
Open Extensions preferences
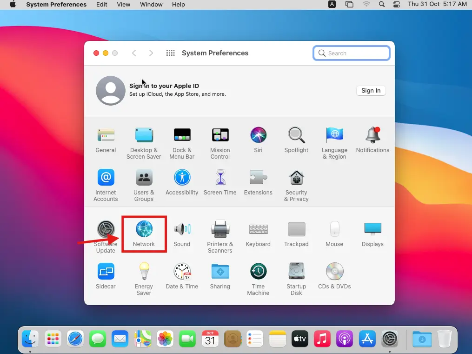[258, 183]
